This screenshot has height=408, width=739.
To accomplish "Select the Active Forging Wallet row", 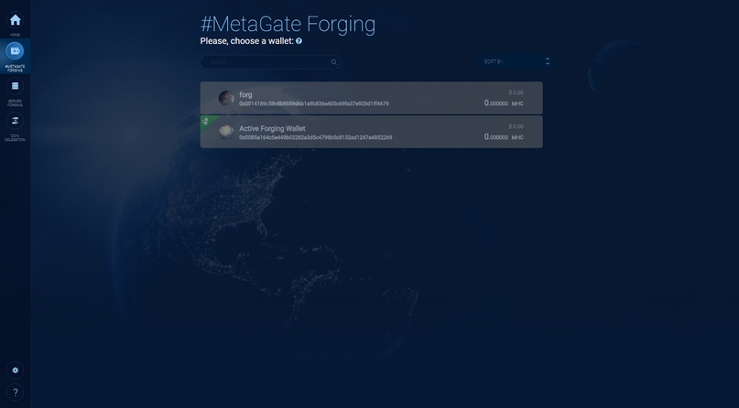I will 372,132.
